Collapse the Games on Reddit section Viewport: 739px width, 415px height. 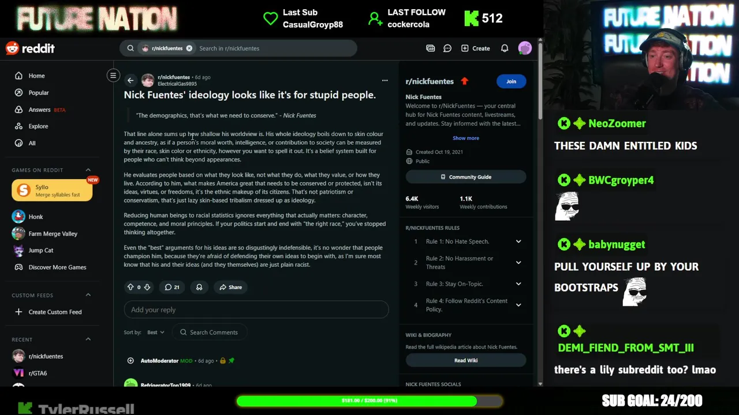pos(88,170)
